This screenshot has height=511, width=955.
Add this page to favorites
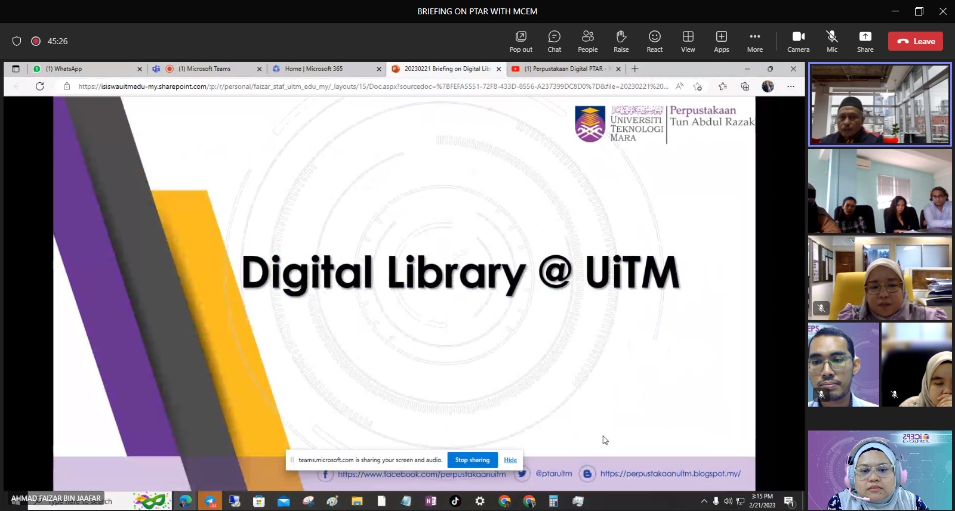(x=698, y=86)
